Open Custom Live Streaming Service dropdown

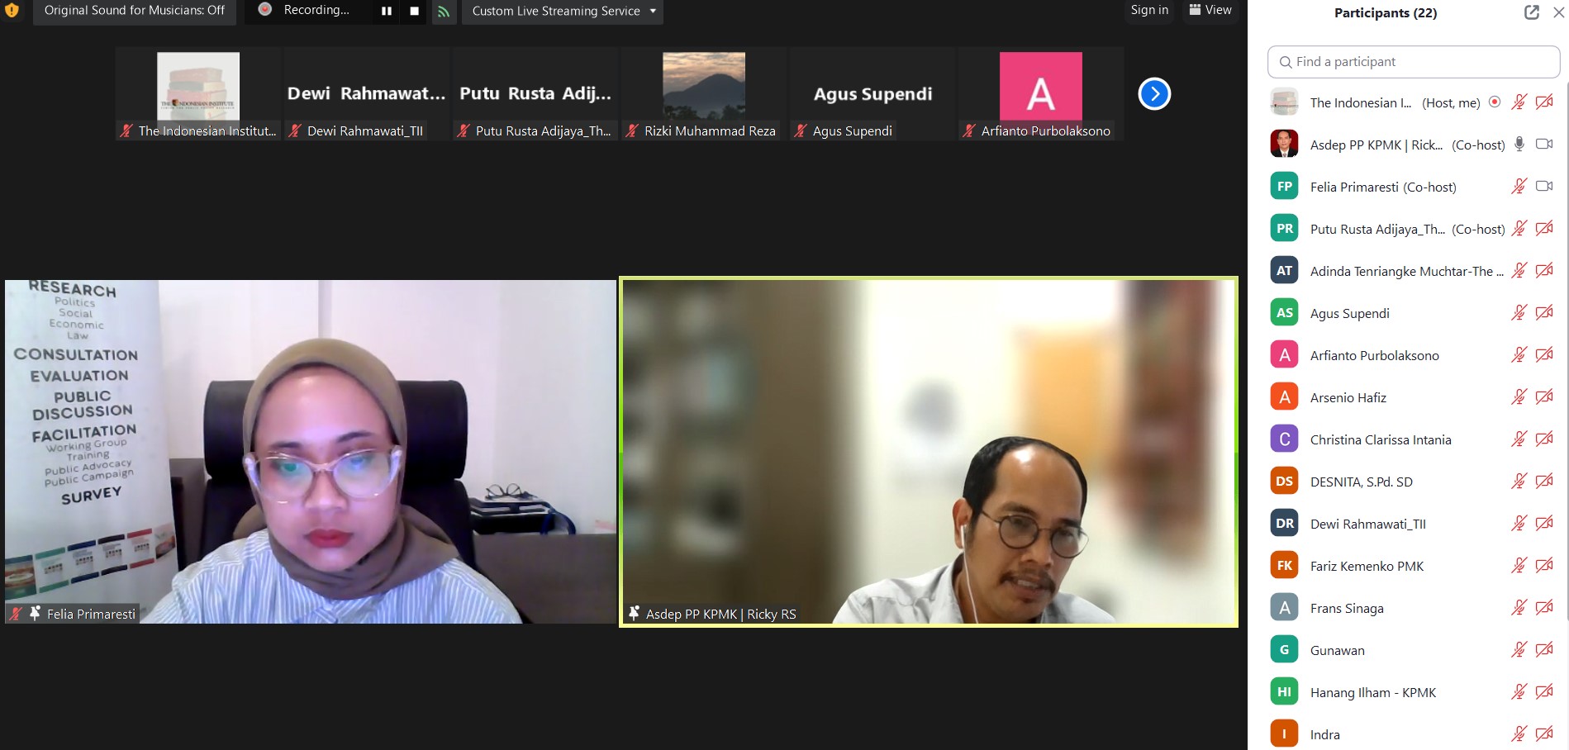point(563,11)
